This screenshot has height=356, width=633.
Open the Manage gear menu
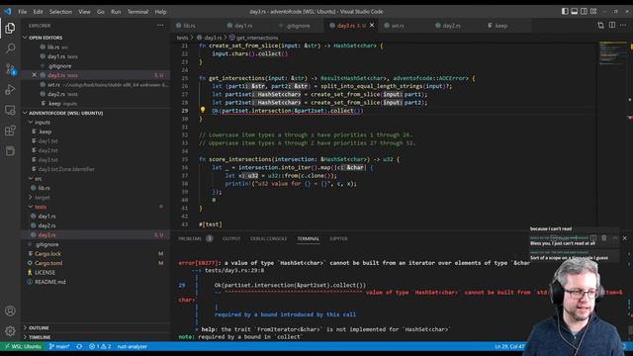click(10, 331)
